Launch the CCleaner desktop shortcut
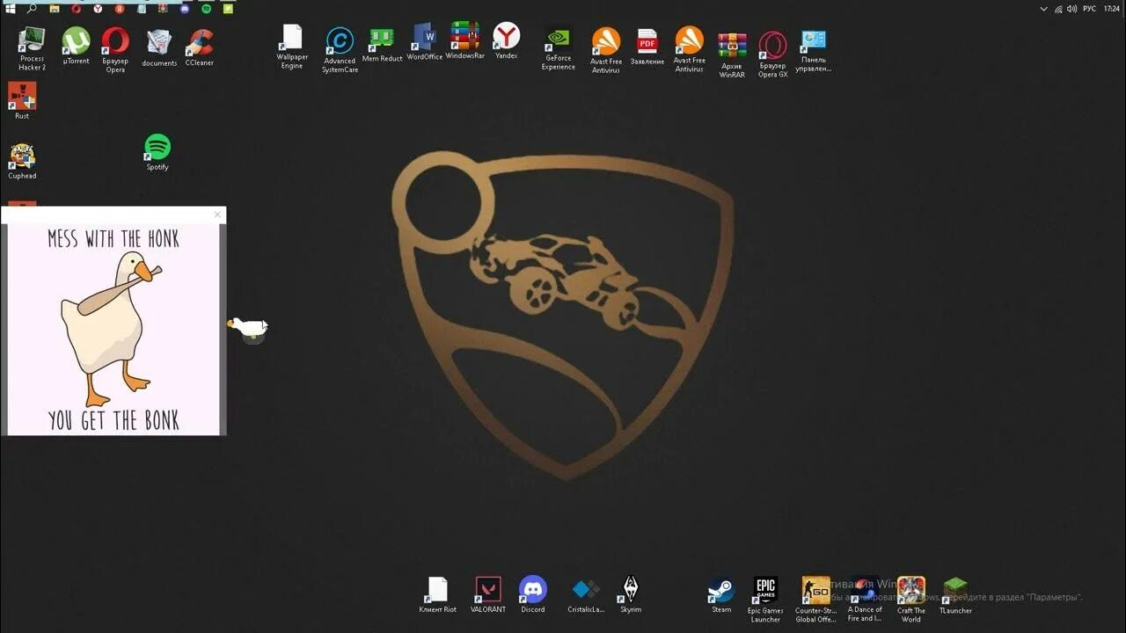 (200, 47)
